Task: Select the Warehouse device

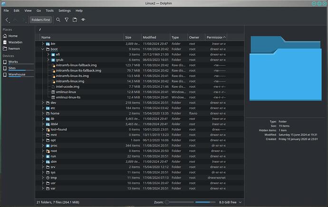Action: click(17, 75)
